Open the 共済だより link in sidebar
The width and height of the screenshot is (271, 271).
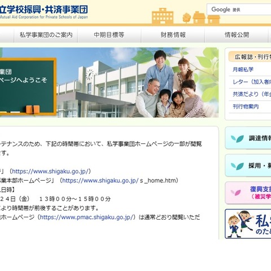click(252, 94)
